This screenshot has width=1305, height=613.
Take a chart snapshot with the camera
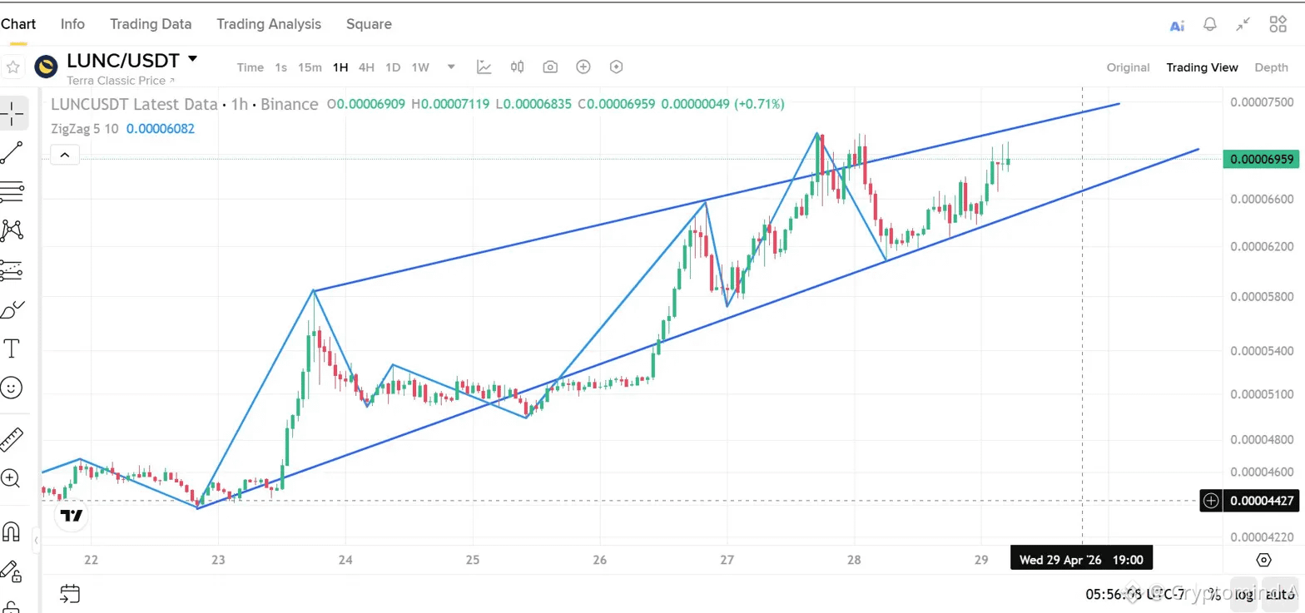pyautogui.click(x=550, y=67)
